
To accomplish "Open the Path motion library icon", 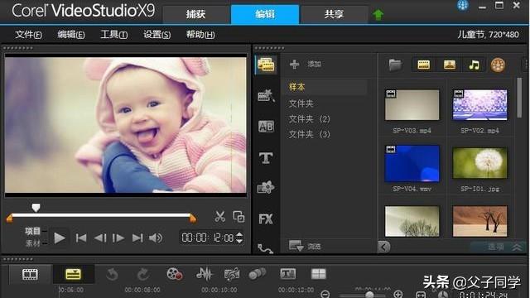I will click(265, 249).
